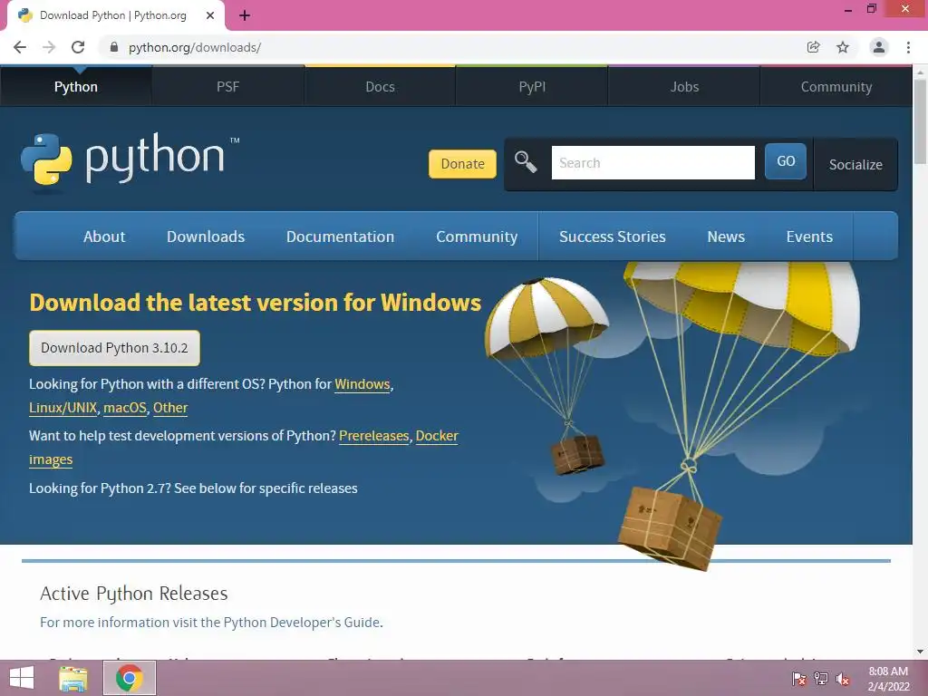Click the magnifying glass search icon
Viewport: 928px width, 696px height.
pyautogui.click(x=526, y=161)
